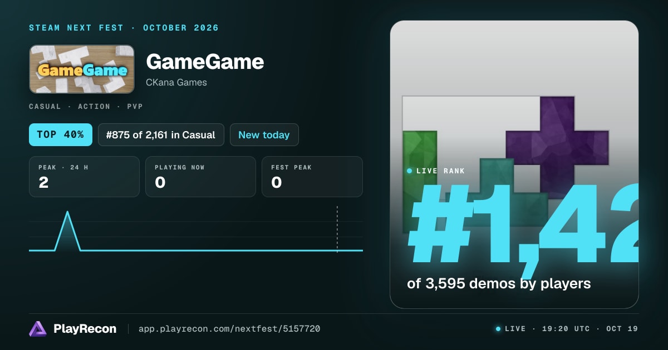Select the PLAYING NOW stat card
The width and height of the screenshot is (668, 350).
coord(200,177)
